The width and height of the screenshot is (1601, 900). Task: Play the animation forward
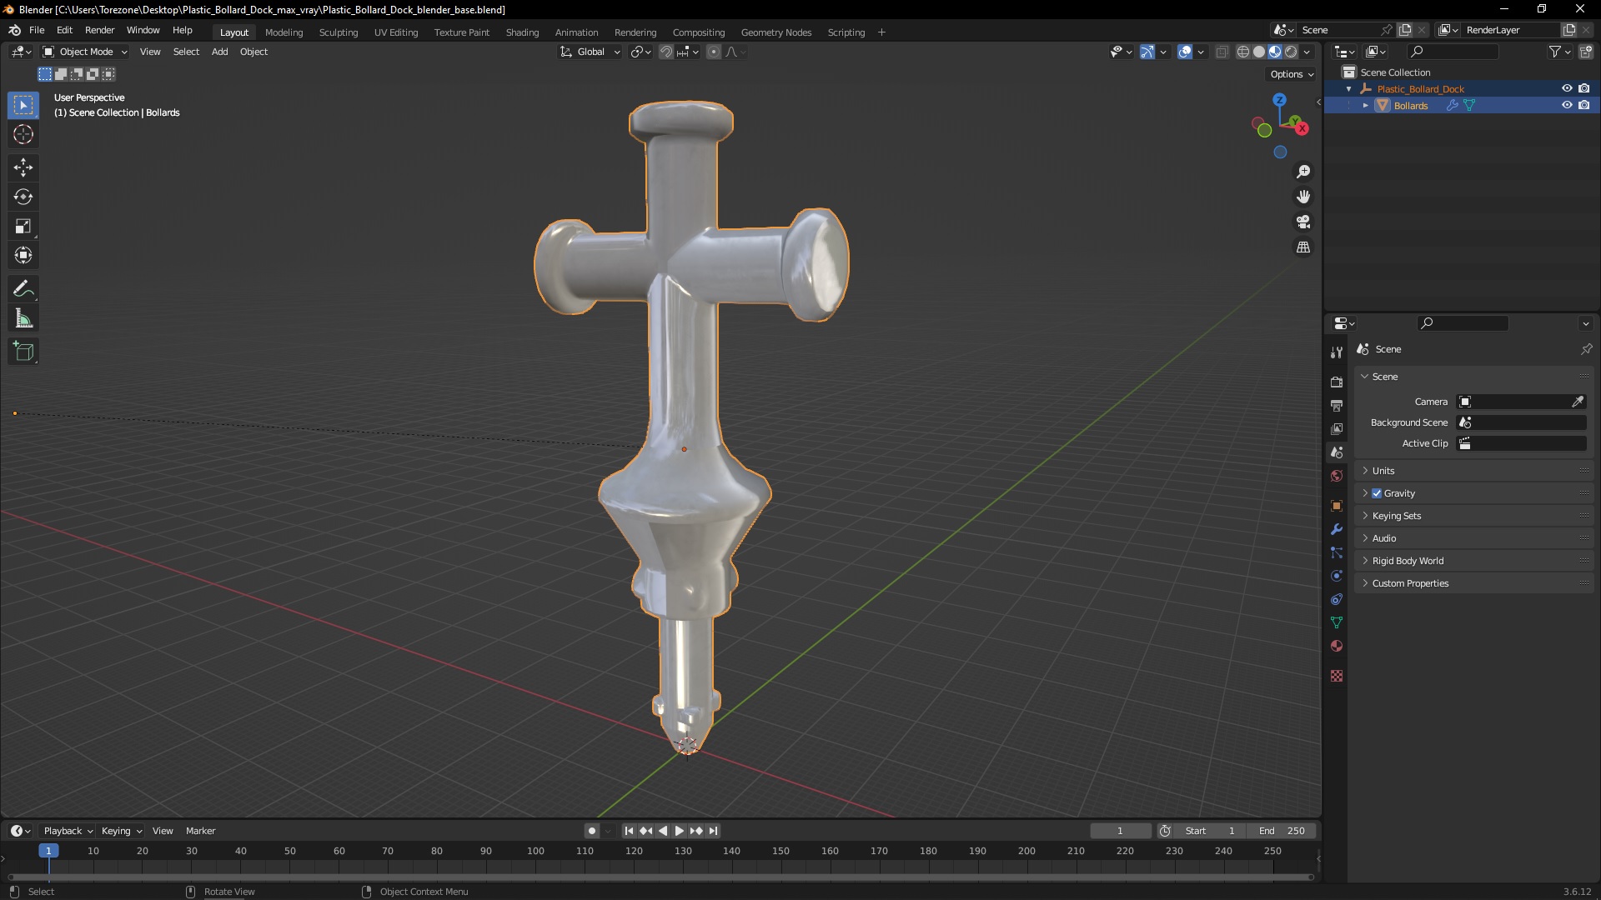coord(679,831)
